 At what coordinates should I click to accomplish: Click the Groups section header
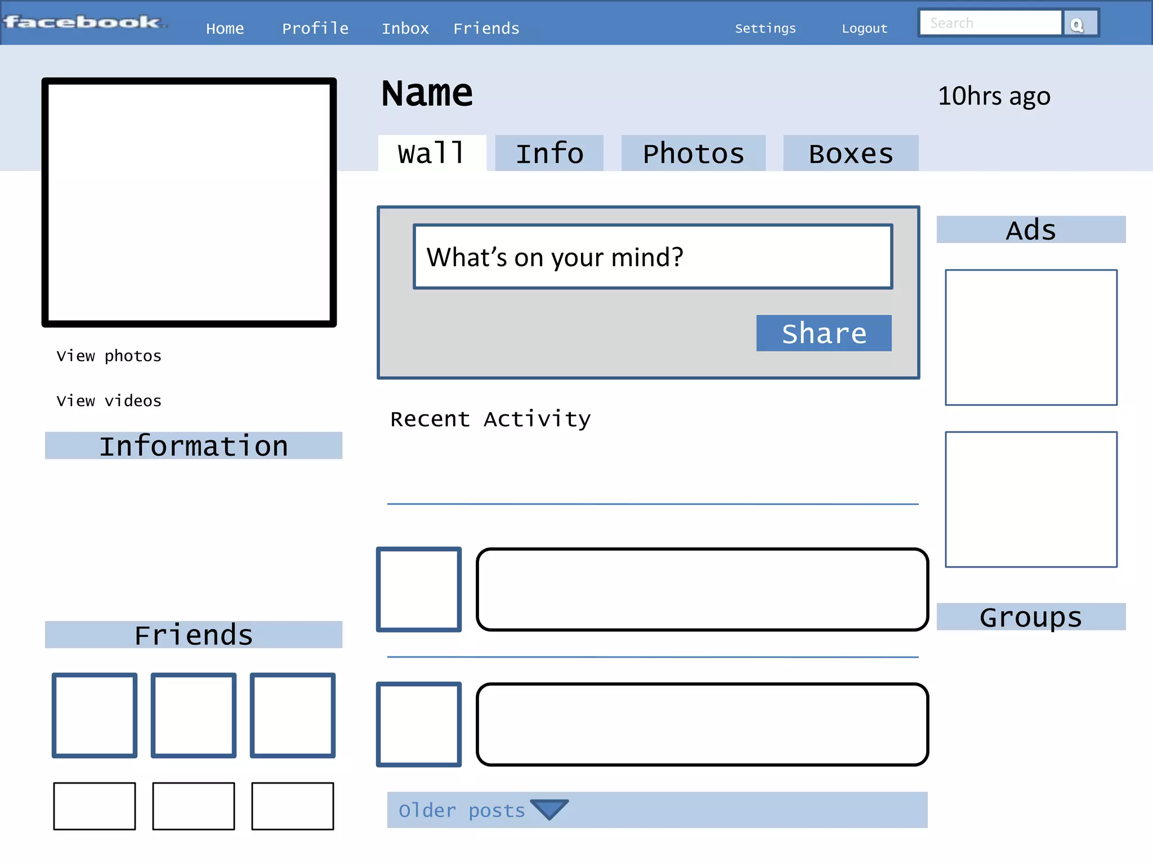click(1031, 616)
